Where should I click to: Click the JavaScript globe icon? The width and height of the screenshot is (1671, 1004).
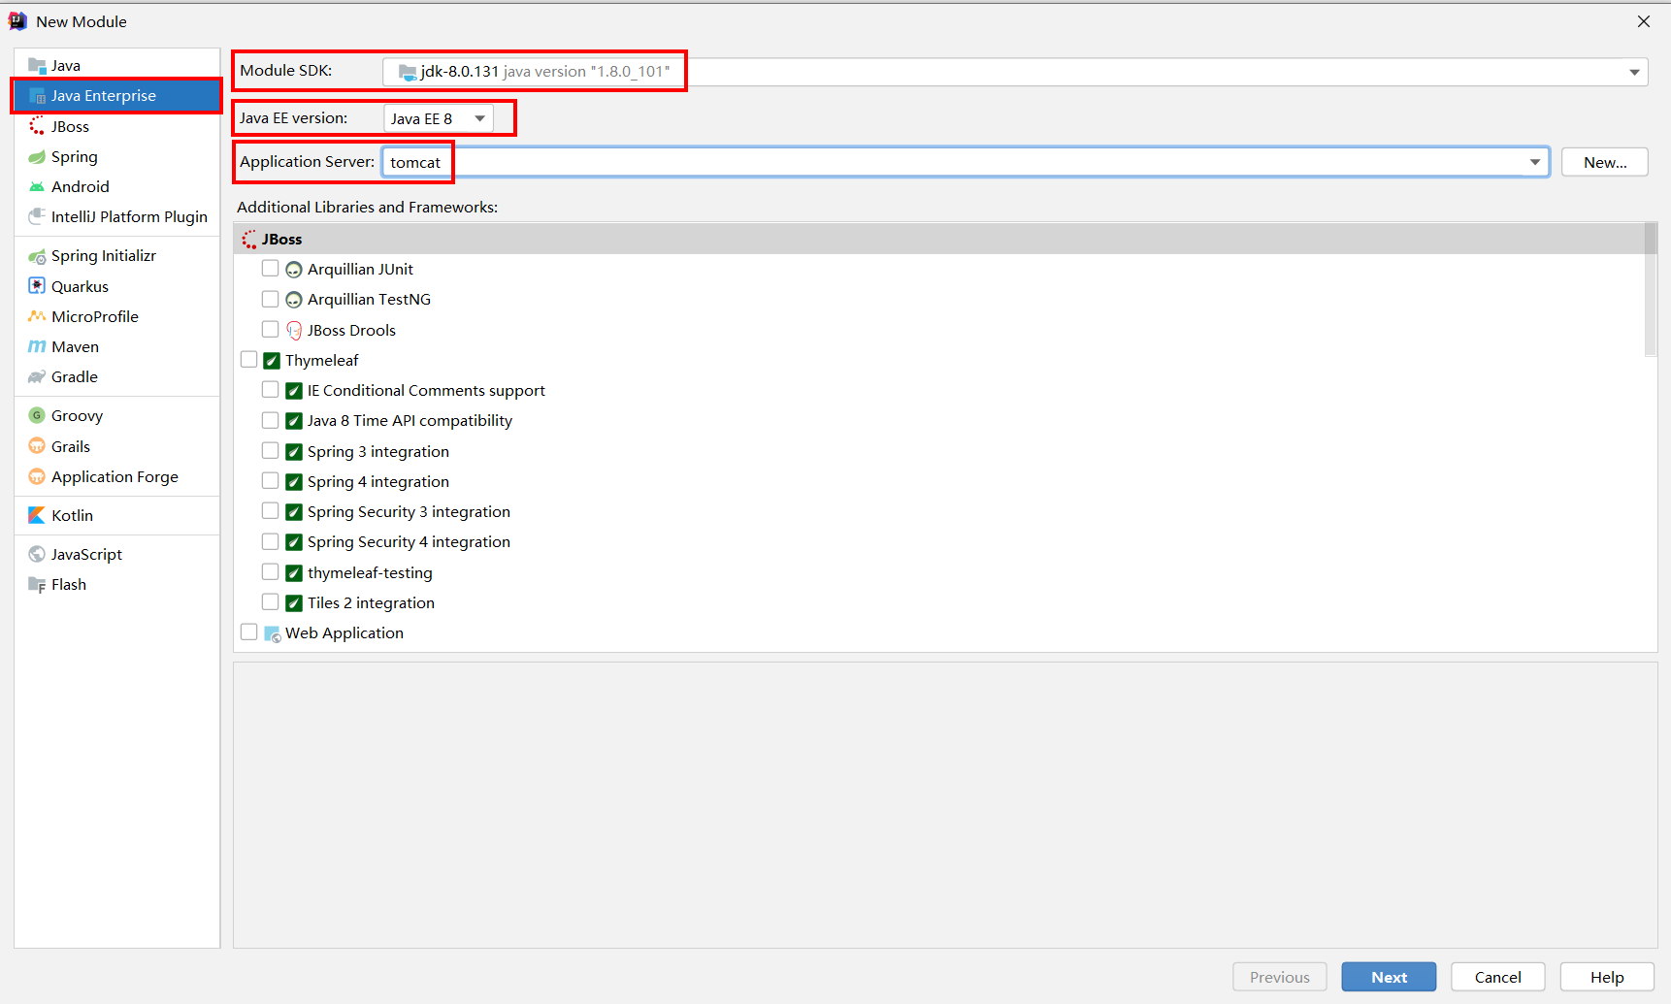pos(37,554)
